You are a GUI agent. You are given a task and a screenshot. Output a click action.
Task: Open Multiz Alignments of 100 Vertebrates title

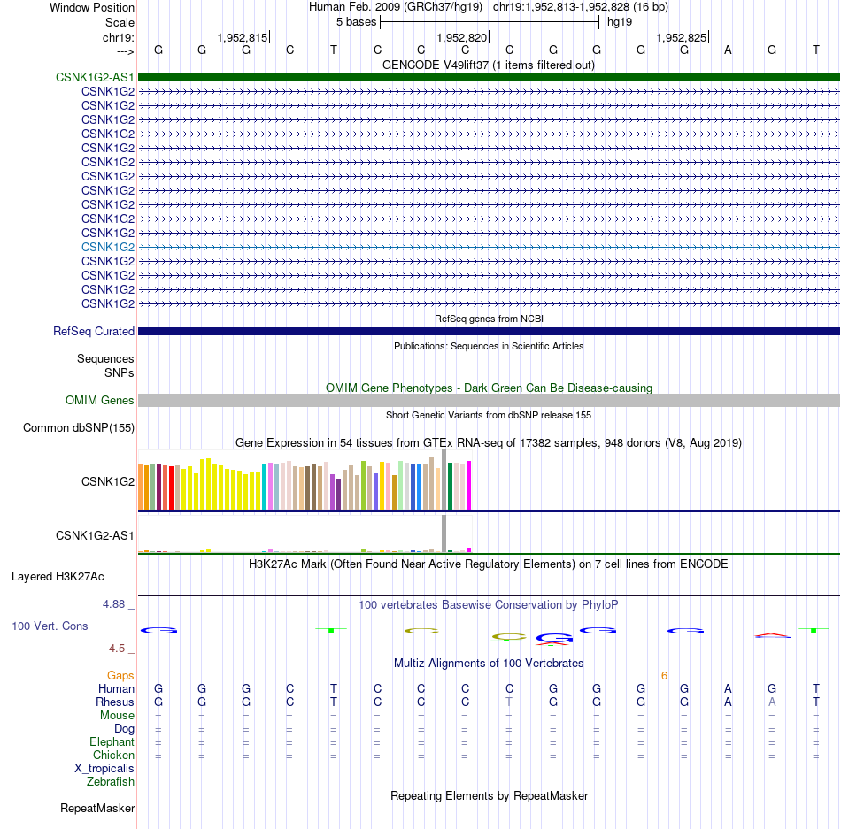tap(489, 664)
